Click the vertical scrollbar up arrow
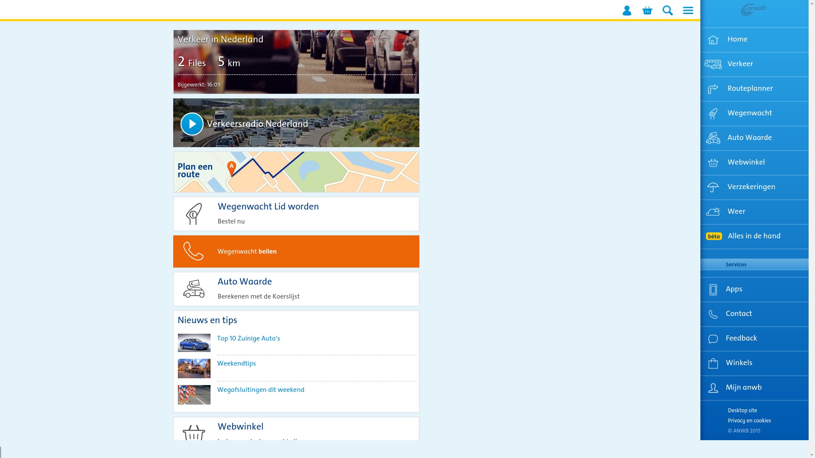The width and height of the screenshot is (815, 458). coord(812,3)
